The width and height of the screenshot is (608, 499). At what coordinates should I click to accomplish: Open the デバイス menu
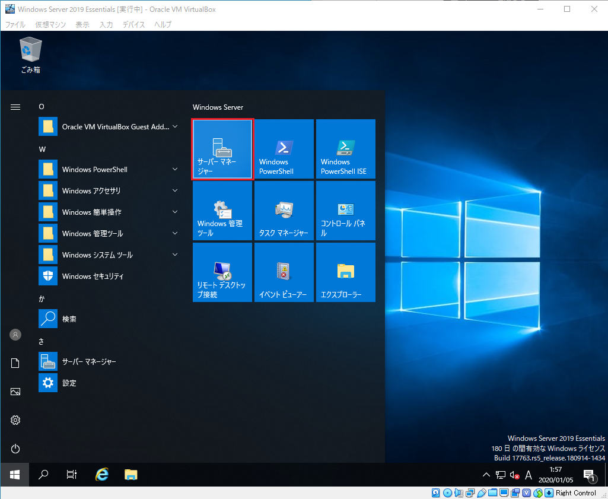[134, 24]
